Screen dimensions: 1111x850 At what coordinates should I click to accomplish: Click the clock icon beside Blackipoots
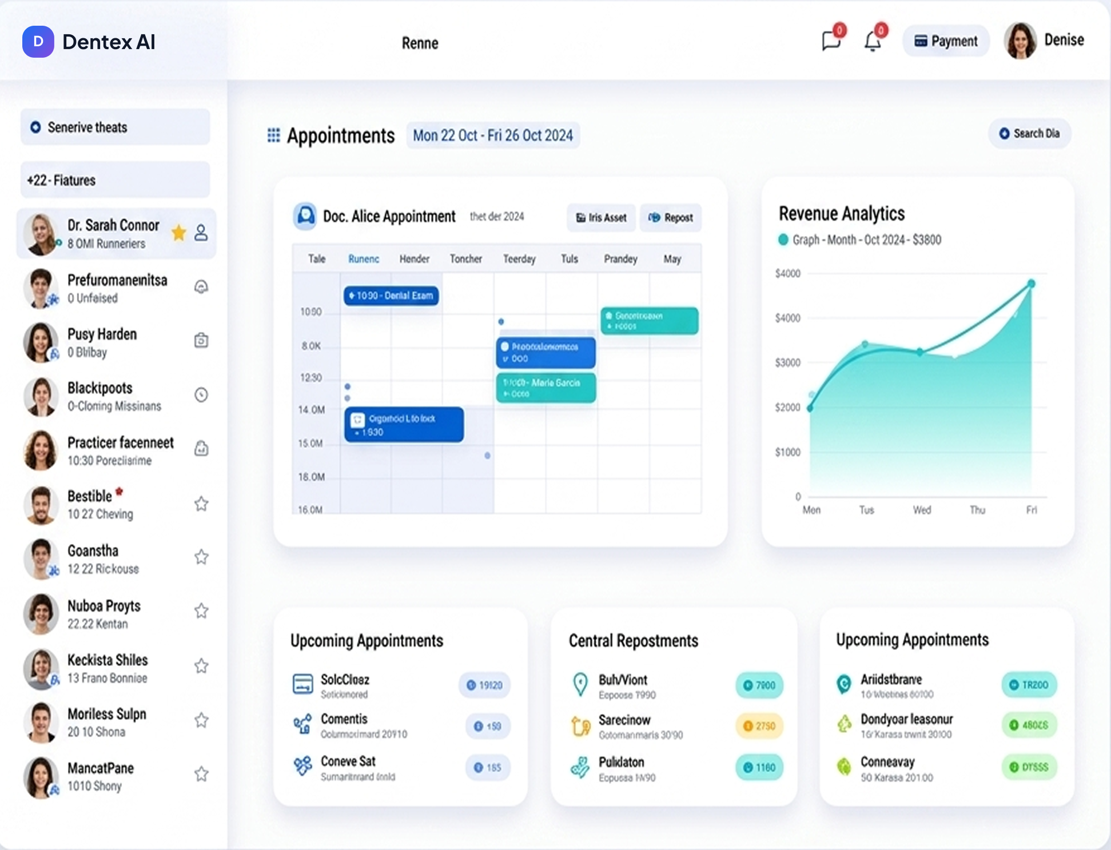pos(201,395)
